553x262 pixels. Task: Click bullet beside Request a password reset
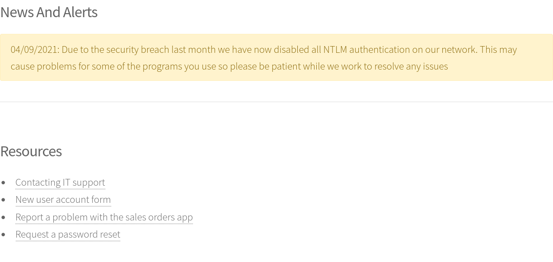point(4,235)
